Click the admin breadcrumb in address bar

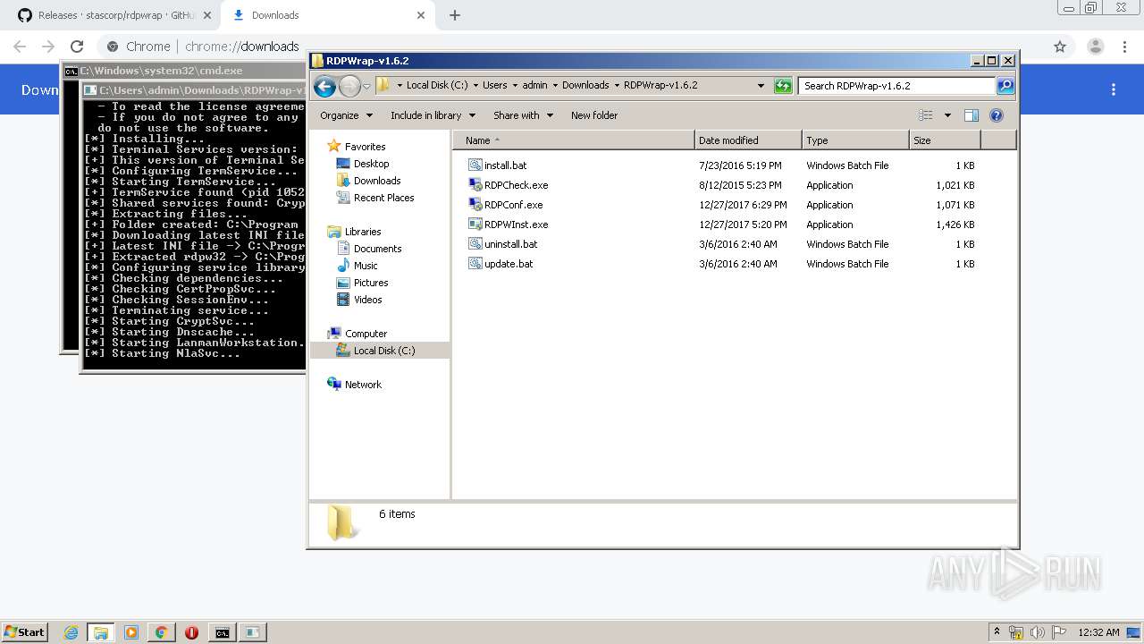pyautogui.click(x=534, y=86)
